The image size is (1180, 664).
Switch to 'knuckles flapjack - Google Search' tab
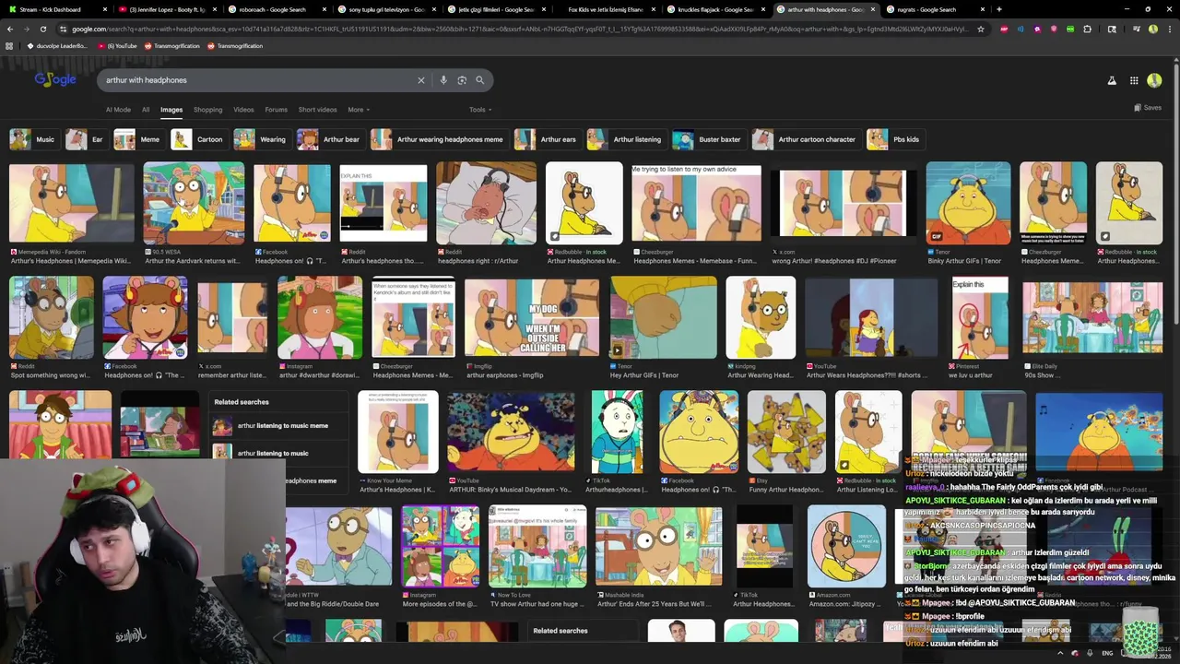click(714, 9)
